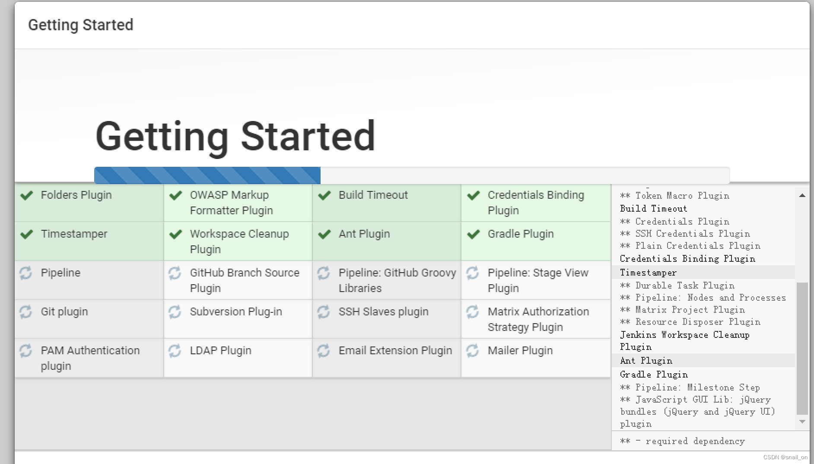
Task: Click JavaScript GUI Lib jQuery bundles log entry
Action: click(x=698, y=412)
